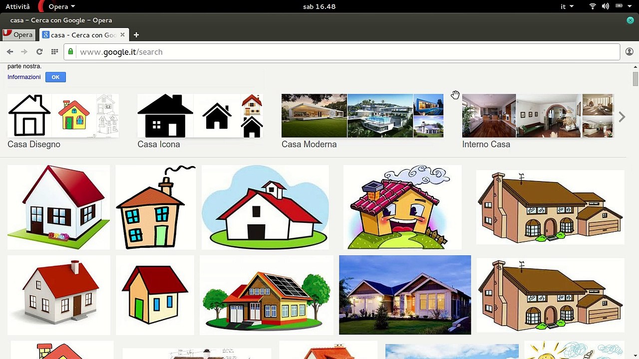Open the small house with white chimney image
639x359 pixels.
pos(58,295)
